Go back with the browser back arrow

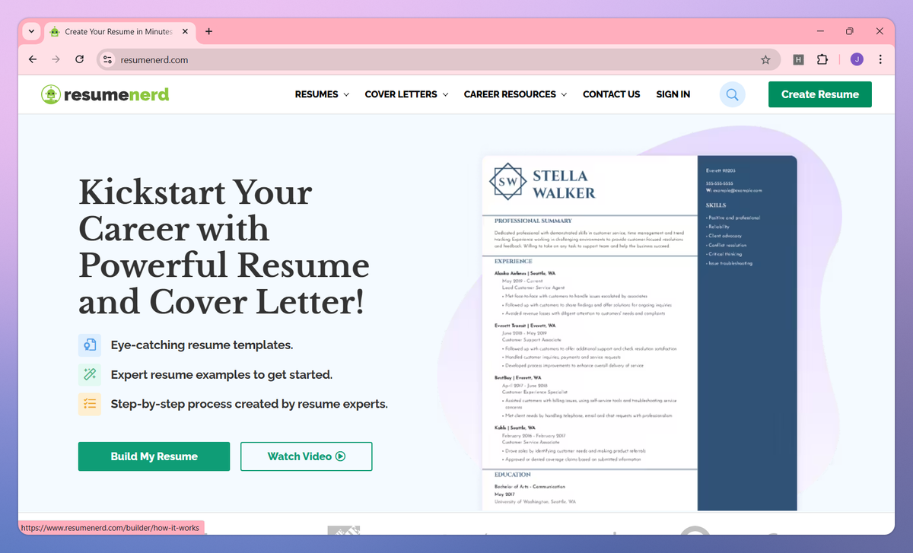click(32, 59)
